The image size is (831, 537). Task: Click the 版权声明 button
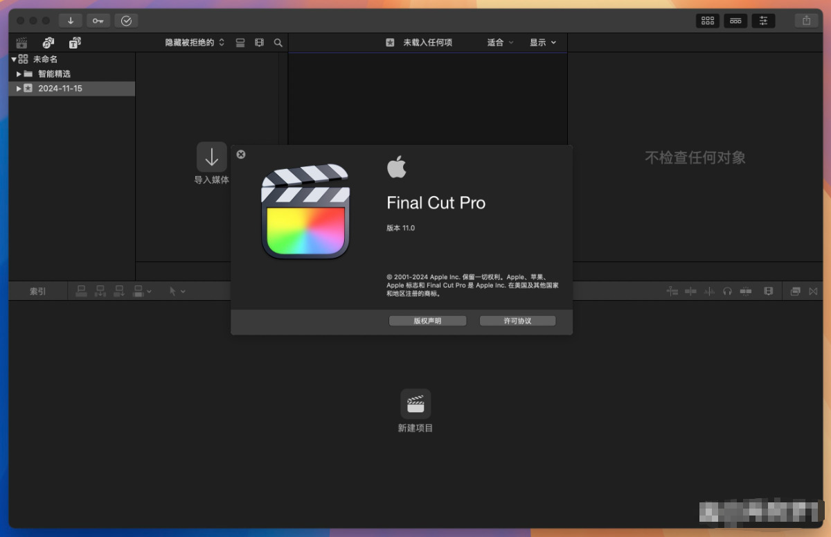click(x=427, y=321)
